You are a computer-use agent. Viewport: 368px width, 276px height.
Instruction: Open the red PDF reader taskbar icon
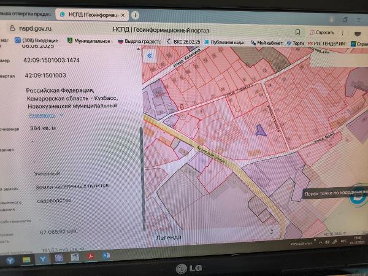coord(91,256)
